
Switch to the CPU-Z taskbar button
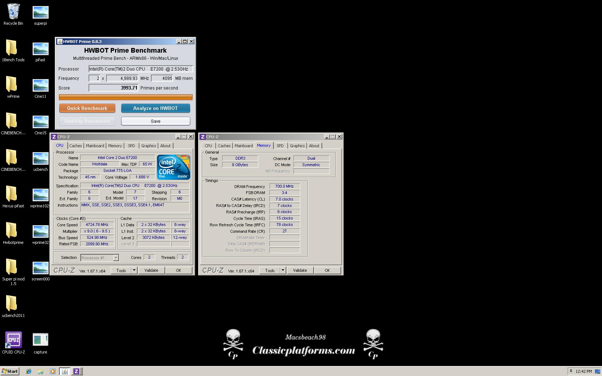76,371
